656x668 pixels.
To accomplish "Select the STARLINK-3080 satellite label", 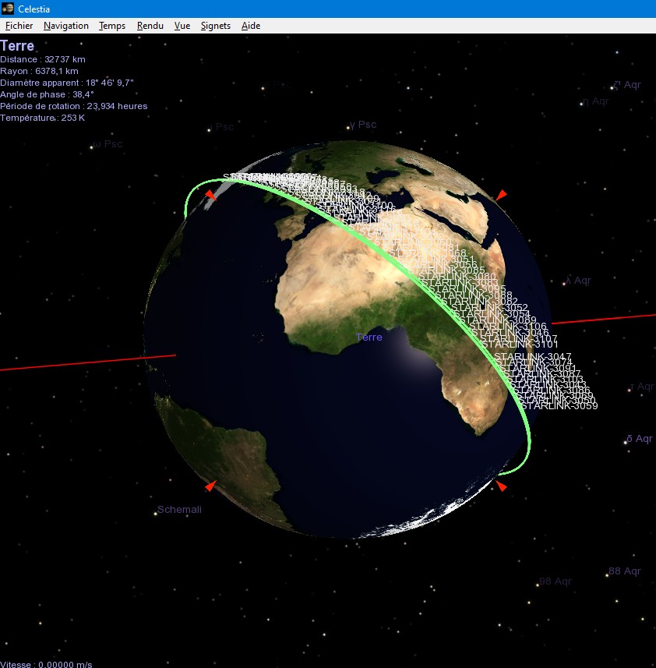I will pyautogui.click(x=458, y=276).
